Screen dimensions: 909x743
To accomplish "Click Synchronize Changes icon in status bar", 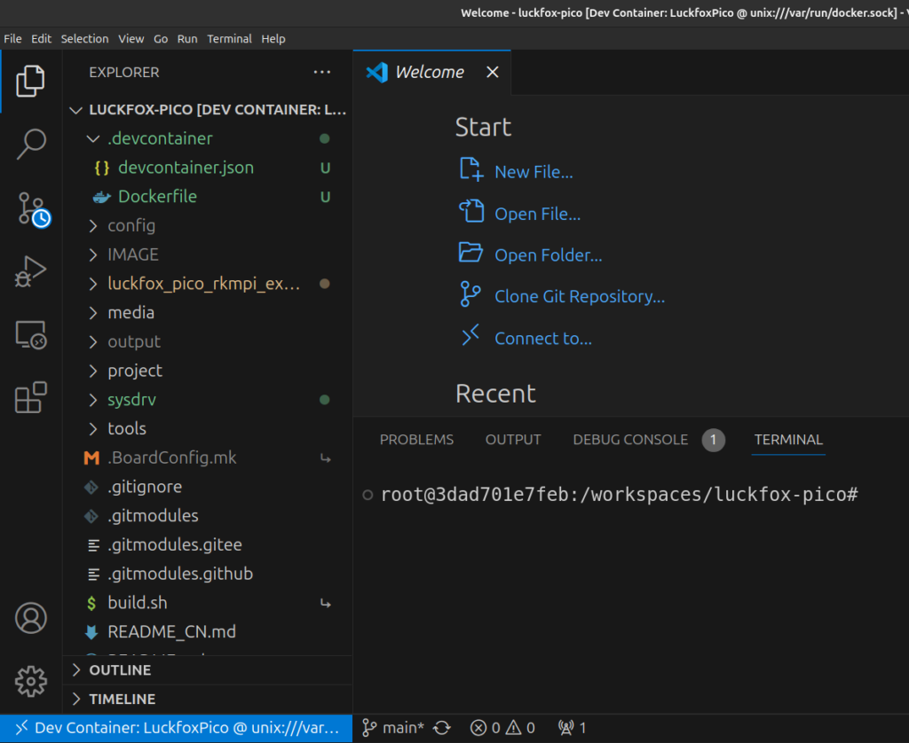I will [x=442, y=728].
